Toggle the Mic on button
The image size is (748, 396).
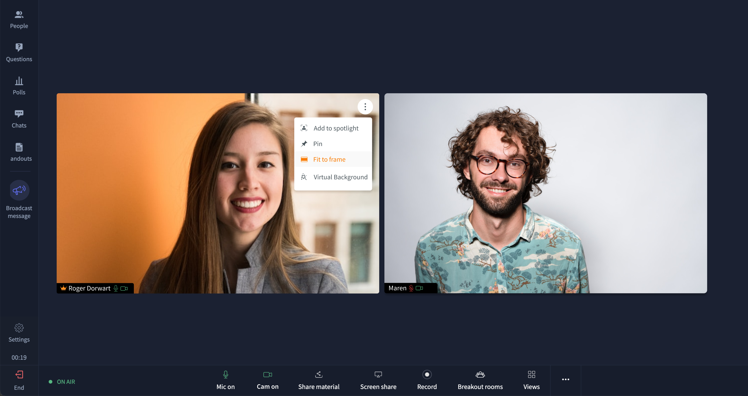pos(225,380)
